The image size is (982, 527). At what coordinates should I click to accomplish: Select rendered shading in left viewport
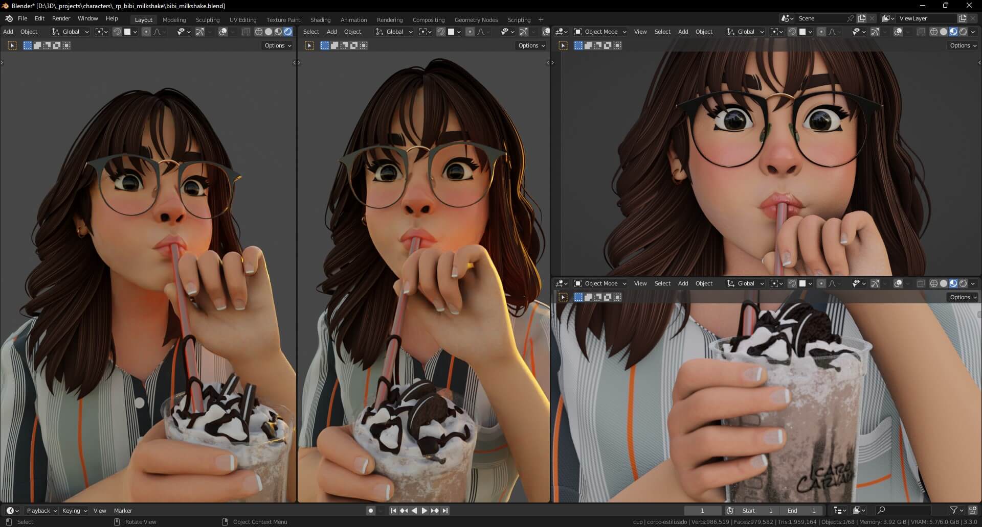(288, 32)
